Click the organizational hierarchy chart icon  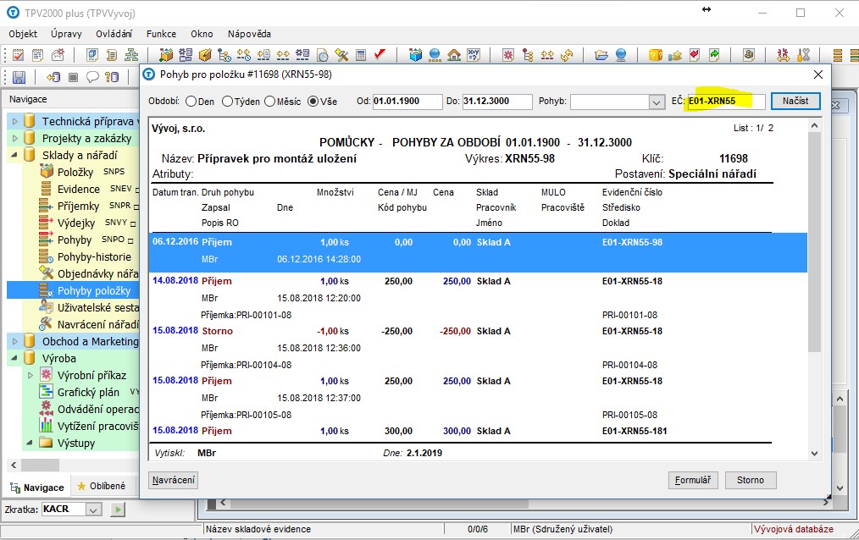tap(131, 55)
